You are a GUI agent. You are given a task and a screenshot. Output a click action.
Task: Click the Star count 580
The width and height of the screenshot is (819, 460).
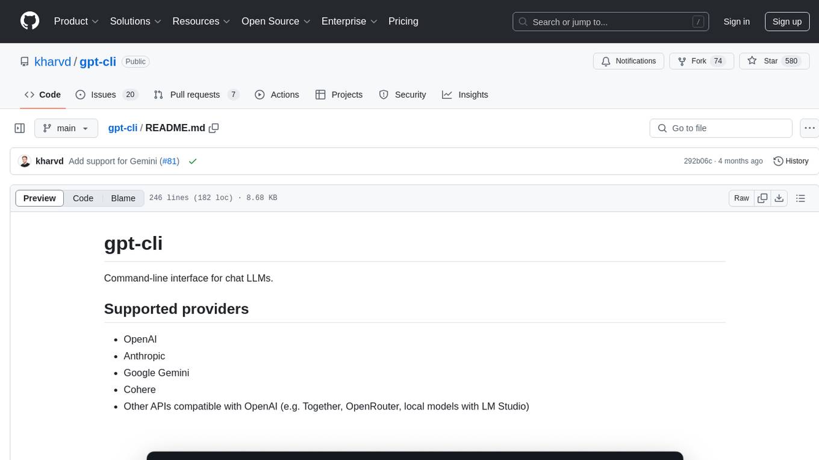(791, 61)
